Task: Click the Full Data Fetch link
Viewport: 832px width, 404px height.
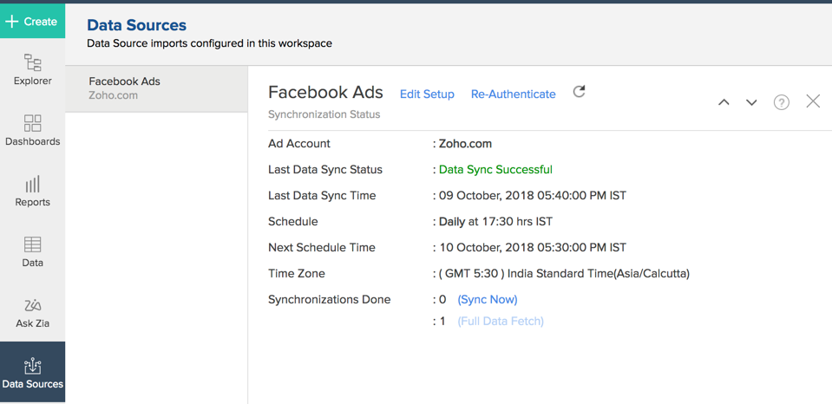Action: [x=501, y=321]
